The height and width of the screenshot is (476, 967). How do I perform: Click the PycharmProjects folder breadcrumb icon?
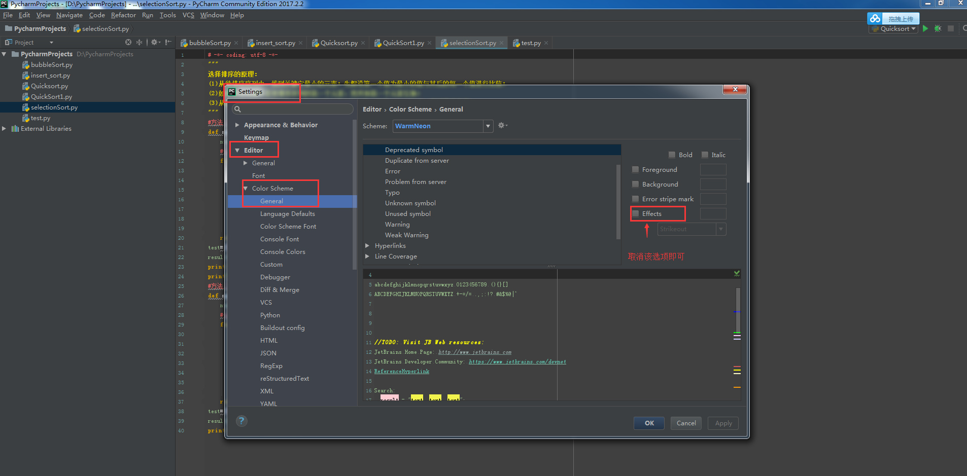(x=9, y=28)
